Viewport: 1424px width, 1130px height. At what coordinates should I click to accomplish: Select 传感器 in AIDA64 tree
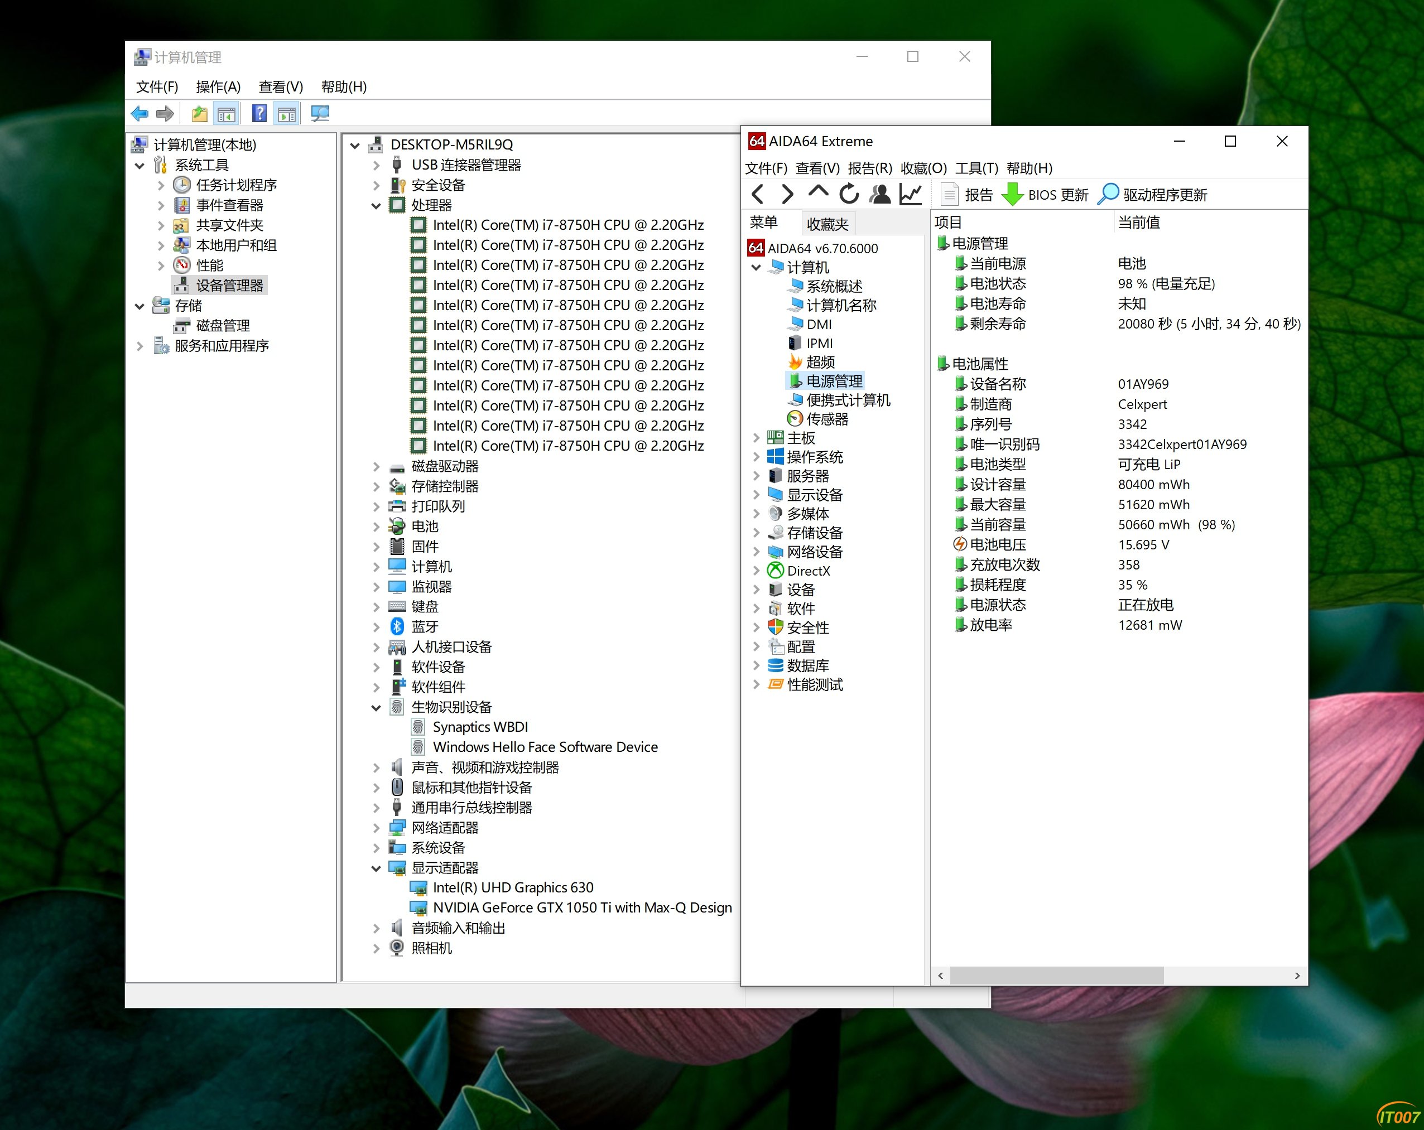point(827,419)
